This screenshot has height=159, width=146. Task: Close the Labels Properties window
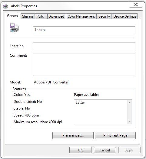pos(136,5)
